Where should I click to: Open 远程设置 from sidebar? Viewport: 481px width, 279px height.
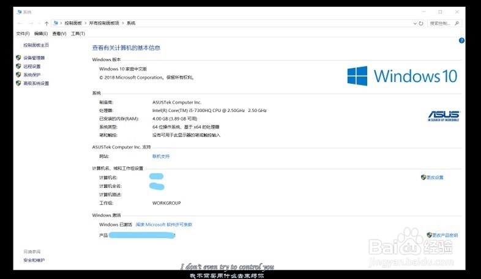point(32,66)
